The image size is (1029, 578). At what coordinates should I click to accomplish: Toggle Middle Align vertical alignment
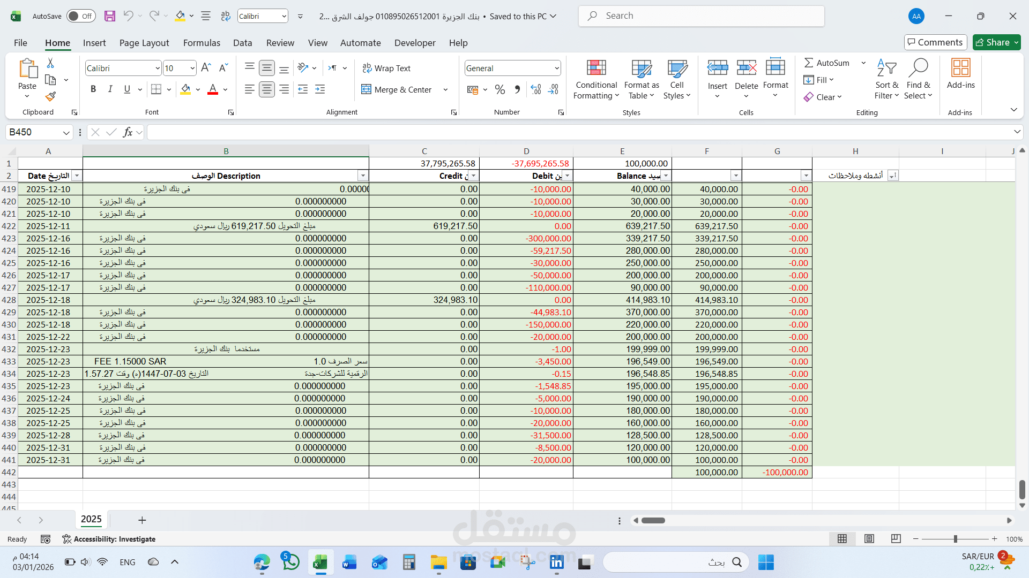pyautogui.click(x=266, y=68)
